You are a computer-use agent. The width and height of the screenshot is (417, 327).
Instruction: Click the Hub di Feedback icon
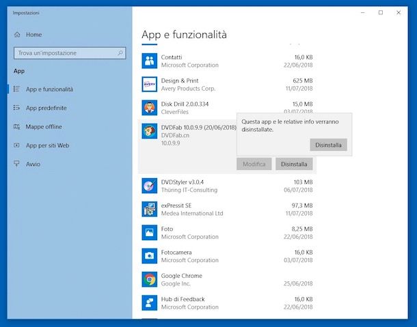pos(150,302)
